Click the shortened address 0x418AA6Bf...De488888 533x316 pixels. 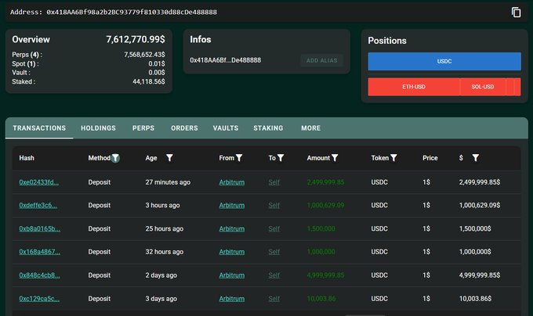point(226,60)
